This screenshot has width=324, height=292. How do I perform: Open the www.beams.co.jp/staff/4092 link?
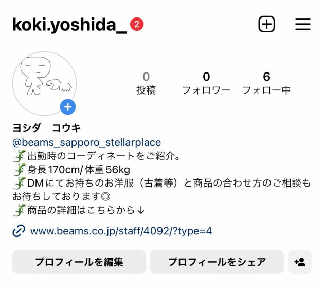coord(121,231)
